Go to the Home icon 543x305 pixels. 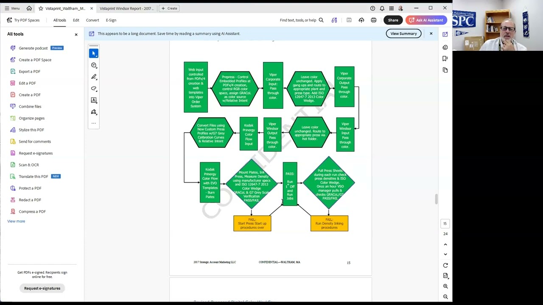(x=29, y=8)
